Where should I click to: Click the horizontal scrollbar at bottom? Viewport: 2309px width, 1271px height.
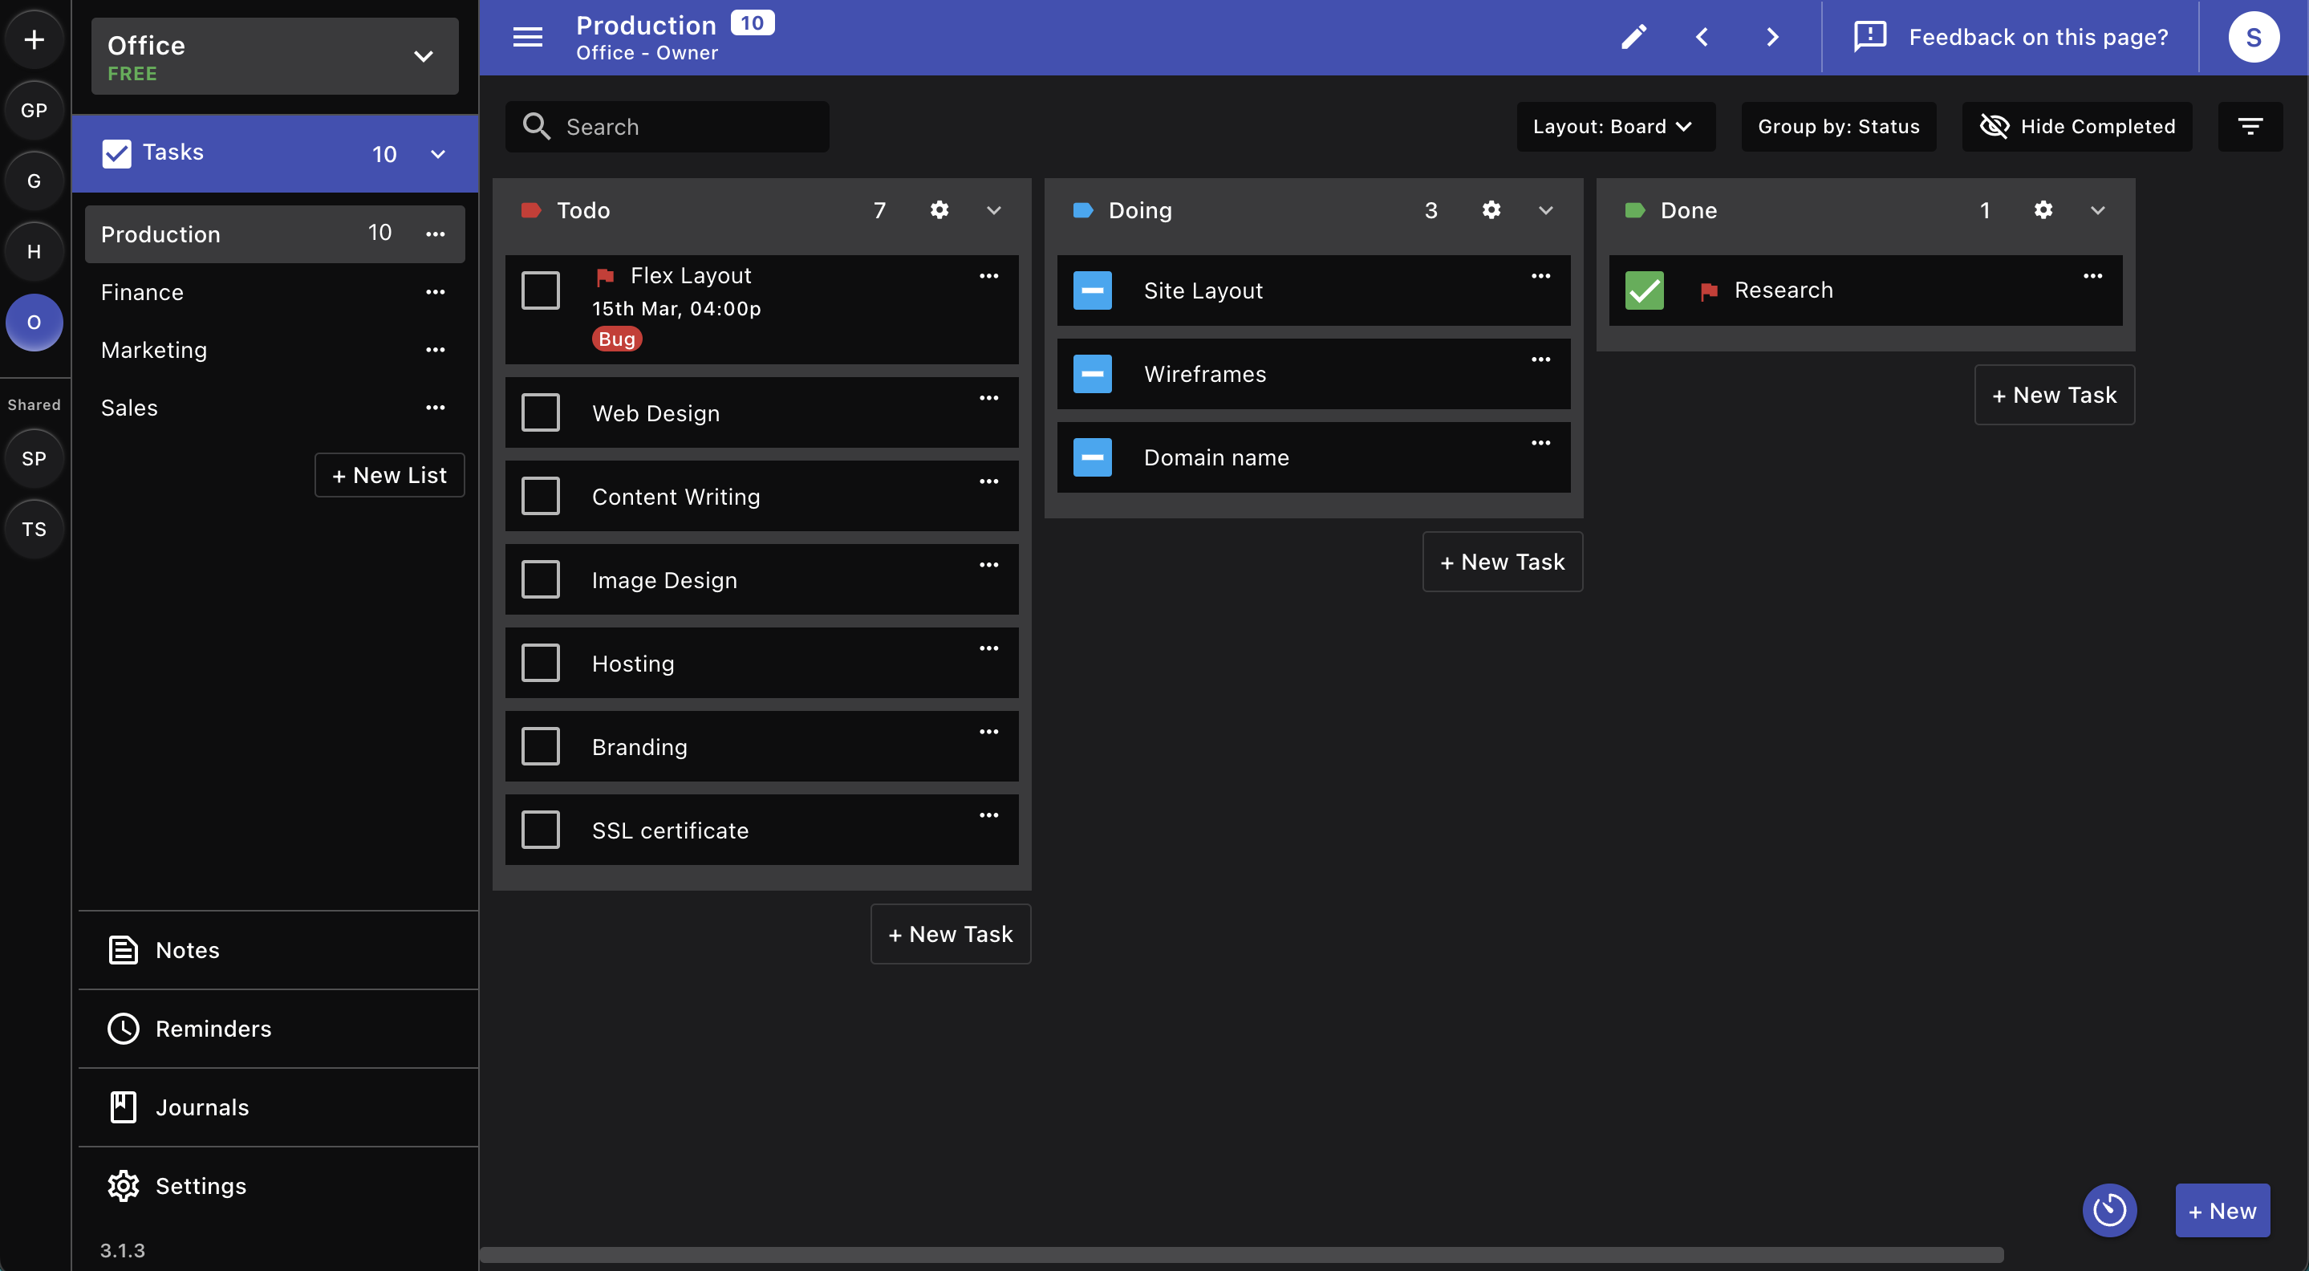[x=1241, y=1255]
